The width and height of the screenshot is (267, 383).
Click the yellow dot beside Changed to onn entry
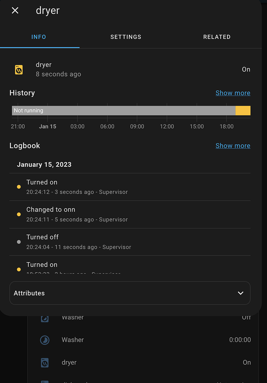pyautogui.click(x=18, y=214)
